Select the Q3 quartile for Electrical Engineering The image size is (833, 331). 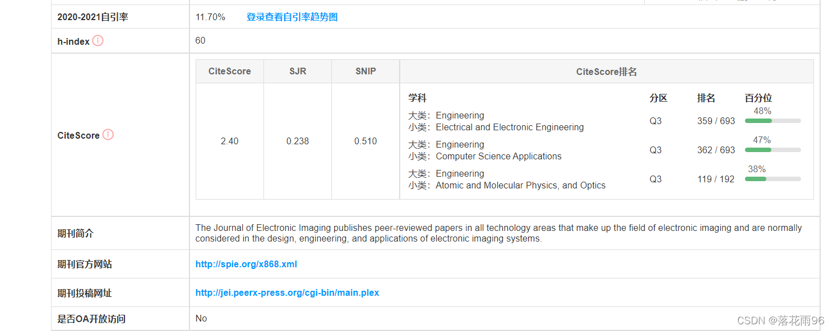655,120
